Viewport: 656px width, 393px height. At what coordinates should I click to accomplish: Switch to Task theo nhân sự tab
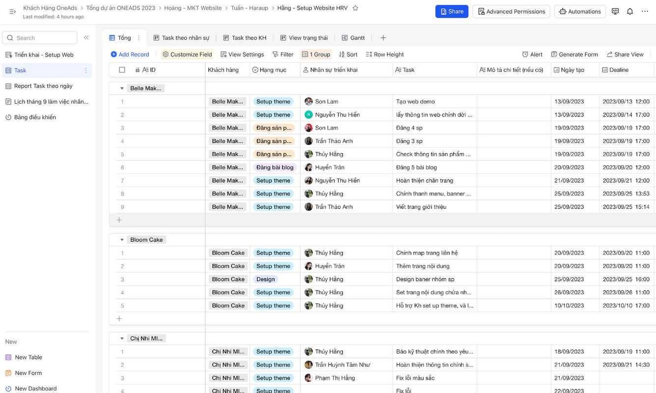pos(181,38)
